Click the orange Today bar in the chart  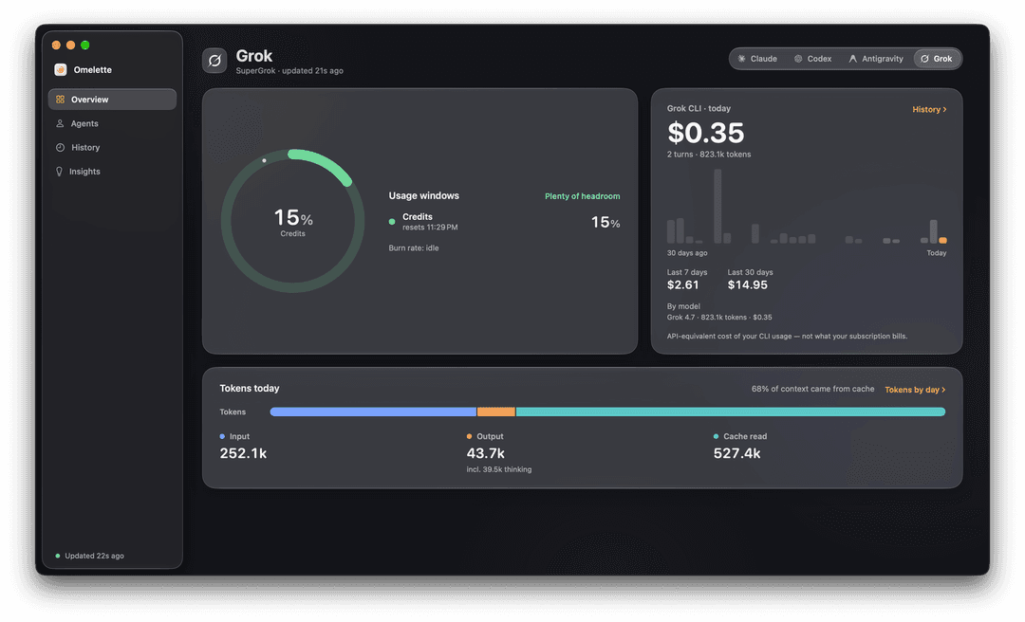942,241
